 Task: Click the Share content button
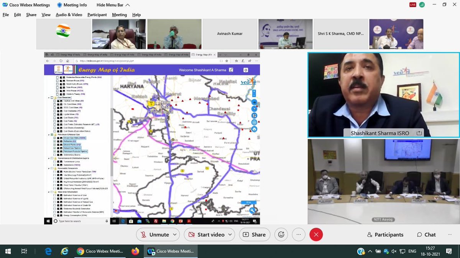pyautogui.click(x=255, y=234)
